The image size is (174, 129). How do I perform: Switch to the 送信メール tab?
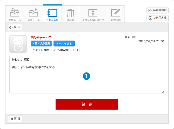coord(34,14)
